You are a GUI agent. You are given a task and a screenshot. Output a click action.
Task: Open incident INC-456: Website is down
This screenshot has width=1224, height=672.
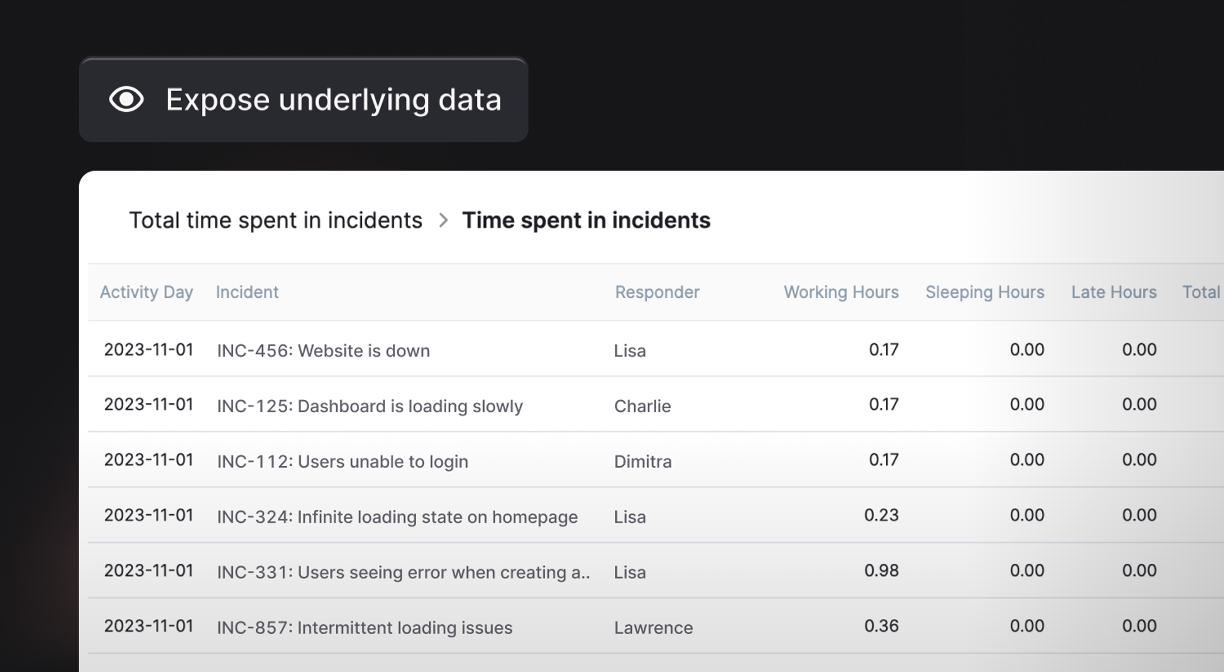point(323,351)
